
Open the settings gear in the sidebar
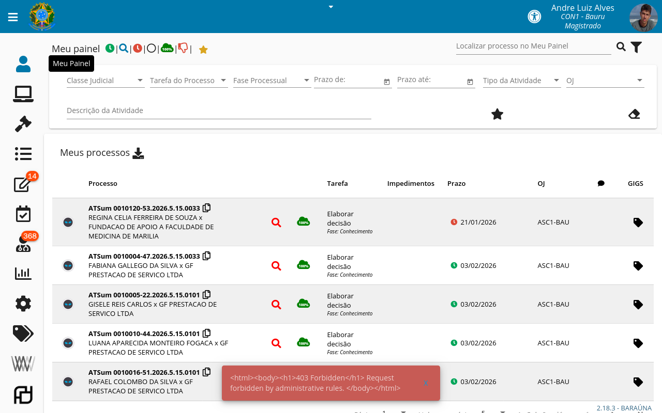tap(23, 304)
